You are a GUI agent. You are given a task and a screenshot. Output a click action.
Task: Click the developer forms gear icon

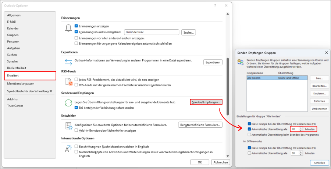point(69,126)
